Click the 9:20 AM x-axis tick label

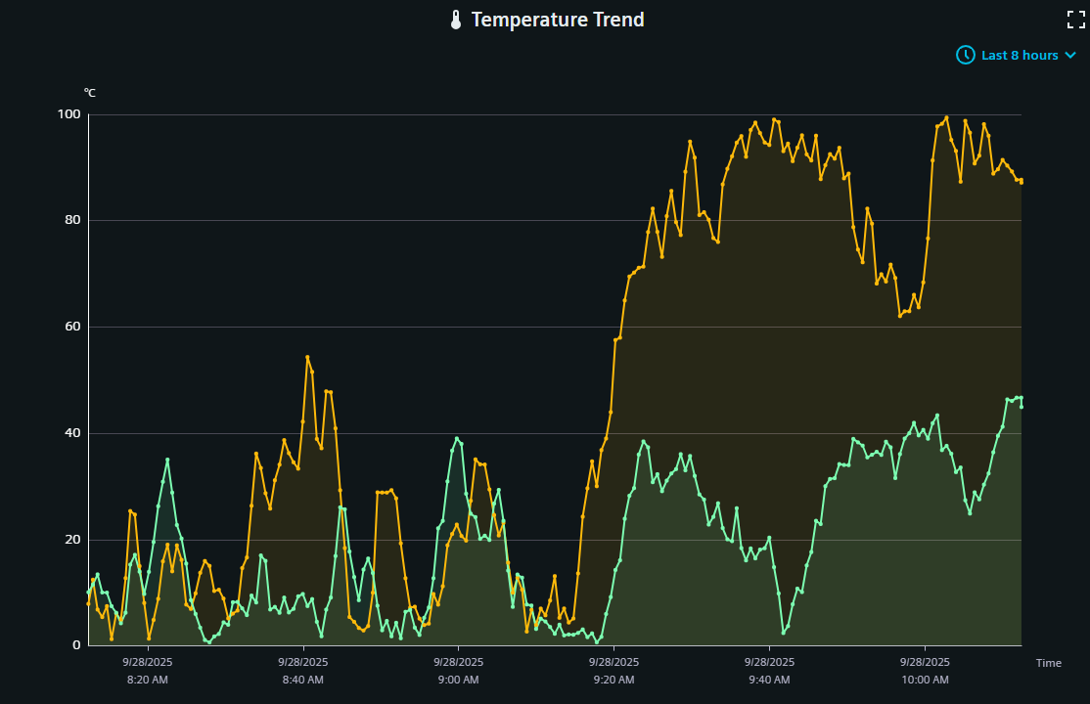click(613, 671)
